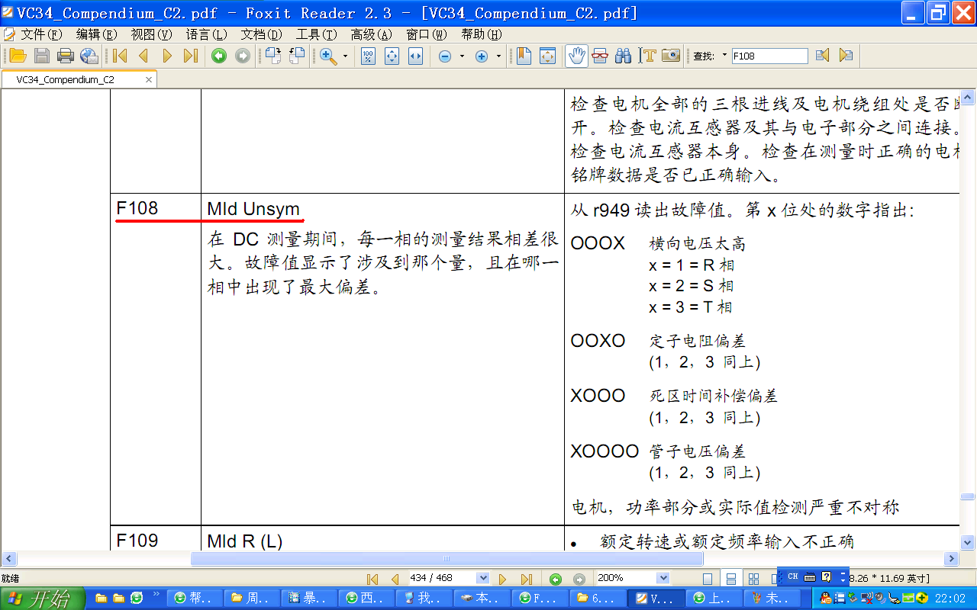This screenshot has width=977, height=610.
Task: Open the Zoom tool dropdown arrow
Action: point(345,56)
